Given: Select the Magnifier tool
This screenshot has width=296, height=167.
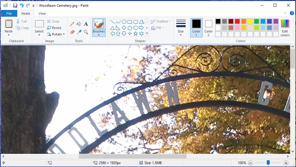Looking at the screenshot, I should coord(86,32).
